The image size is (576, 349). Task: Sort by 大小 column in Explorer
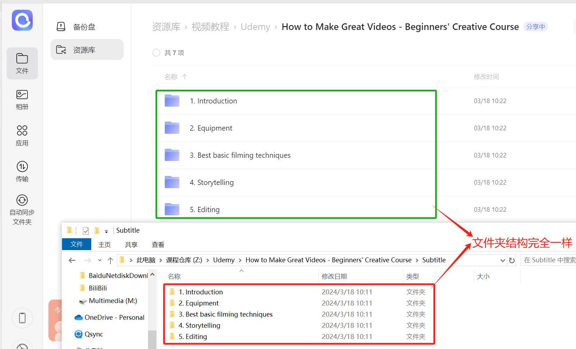pos(483,276)
